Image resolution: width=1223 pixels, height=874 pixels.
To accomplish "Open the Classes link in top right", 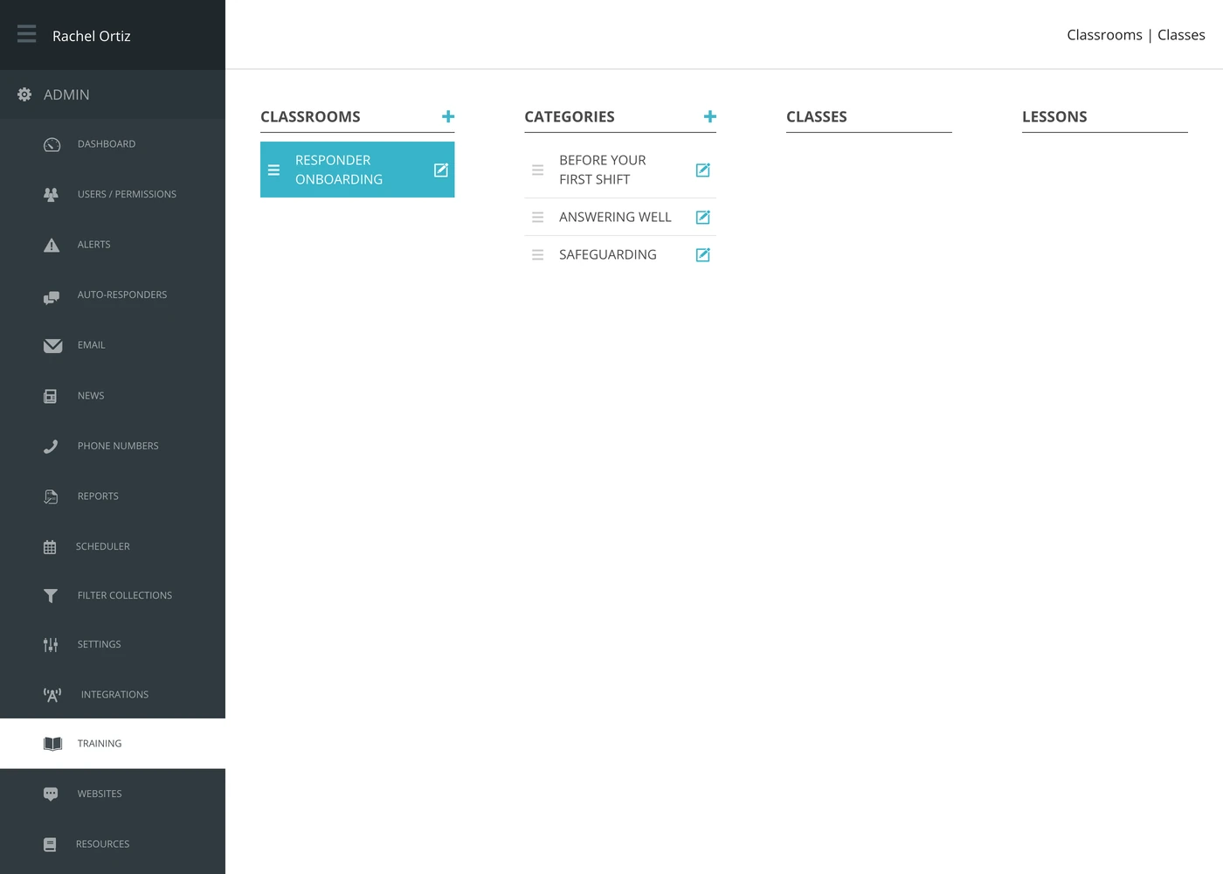I will pos(1181,35).
